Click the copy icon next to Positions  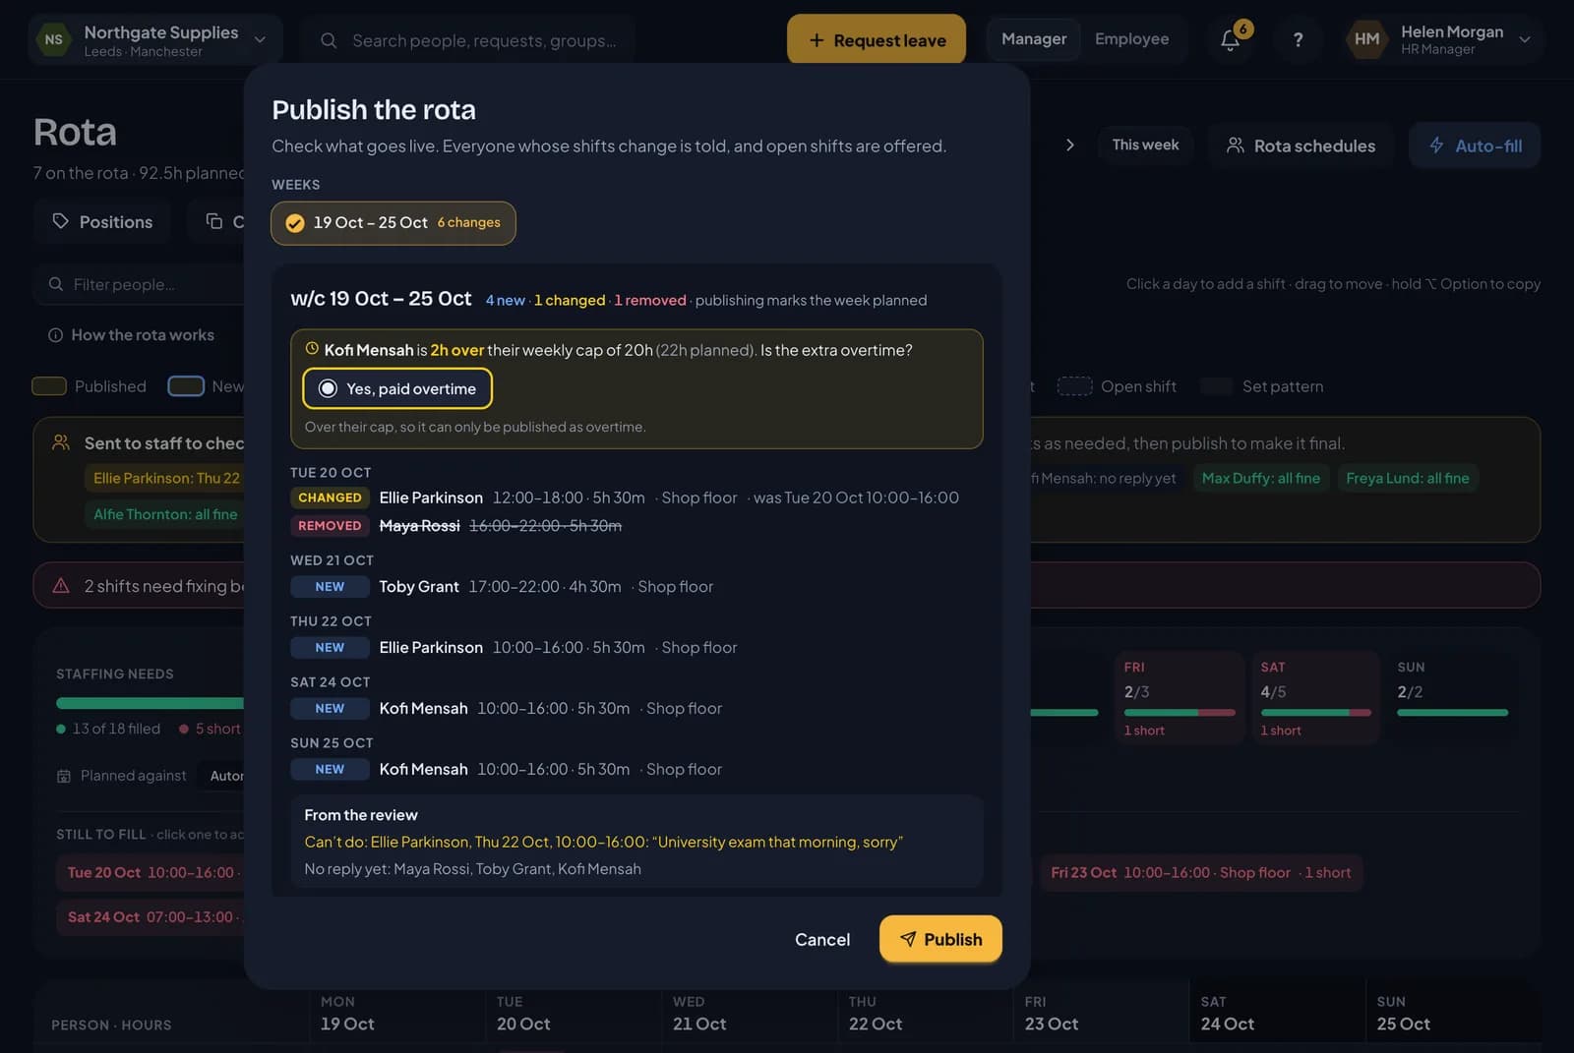(214, 221)
